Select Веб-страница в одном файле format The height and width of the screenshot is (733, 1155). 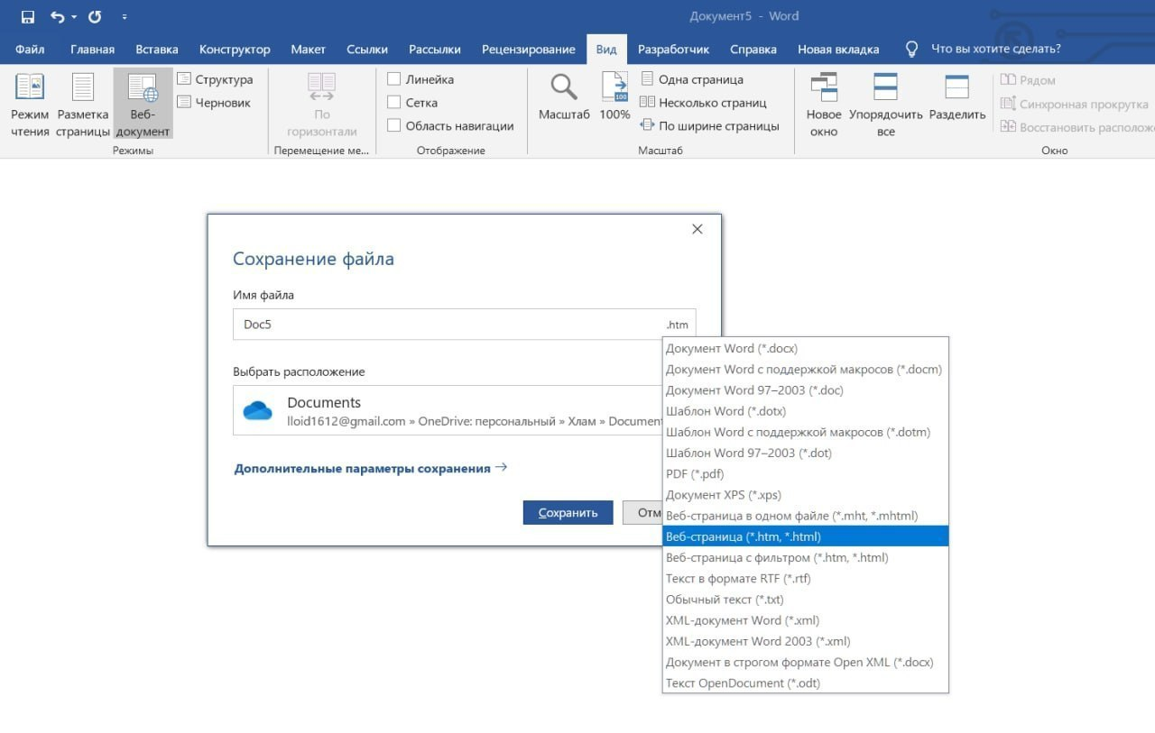(805, 516)
